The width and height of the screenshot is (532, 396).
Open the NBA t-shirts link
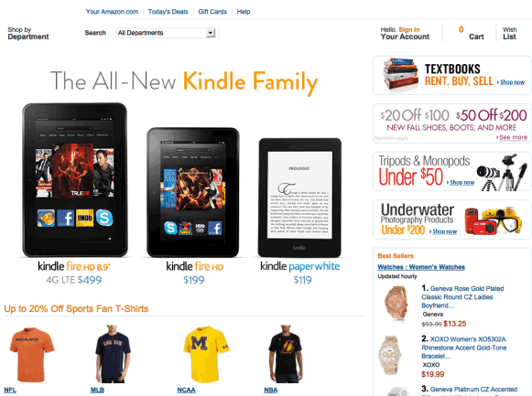pyautogui.click(x=270, y=390)
